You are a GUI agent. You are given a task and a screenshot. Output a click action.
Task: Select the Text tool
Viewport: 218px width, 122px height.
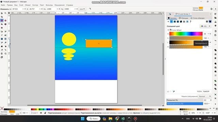pos(5,35)
